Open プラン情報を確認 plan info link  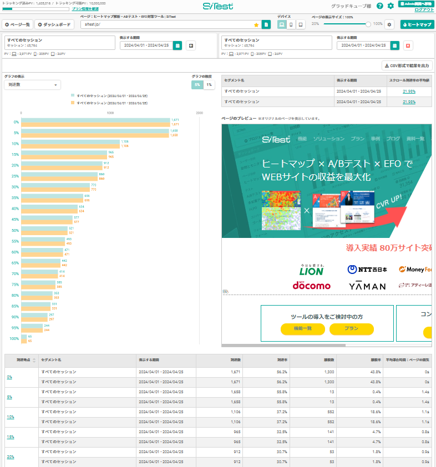tap(85, 9)
